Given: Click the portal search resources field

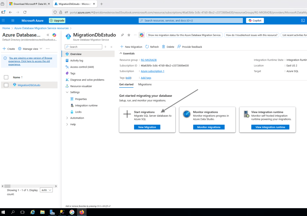Looking at the screenshot, I should pos(191,20).
